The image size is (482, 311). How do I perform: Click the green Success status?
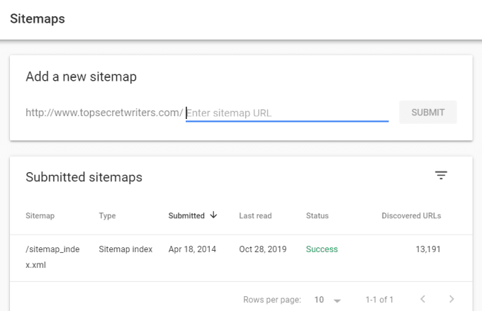pos(322,249)
